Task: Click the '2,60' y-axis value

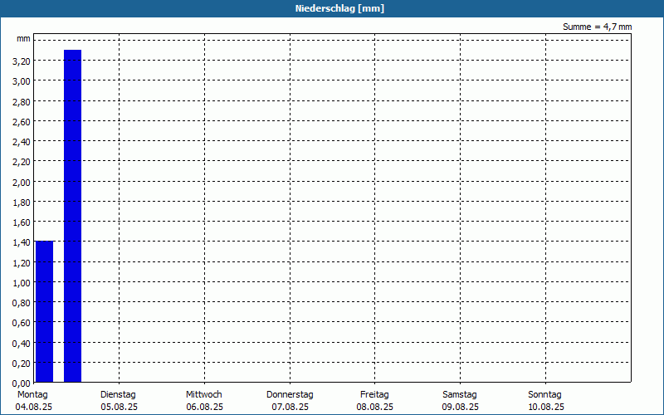Action: click(x=22, y=122)
